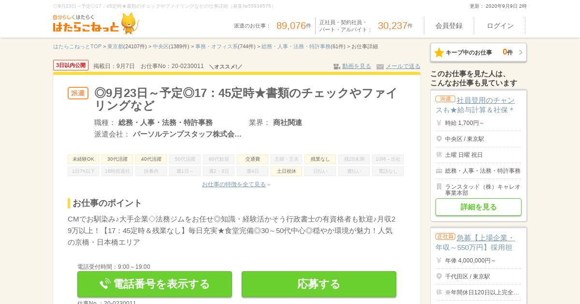Click the 商社関連 industry text
Screen dimensions: 580x304
[x=288, y=123]
